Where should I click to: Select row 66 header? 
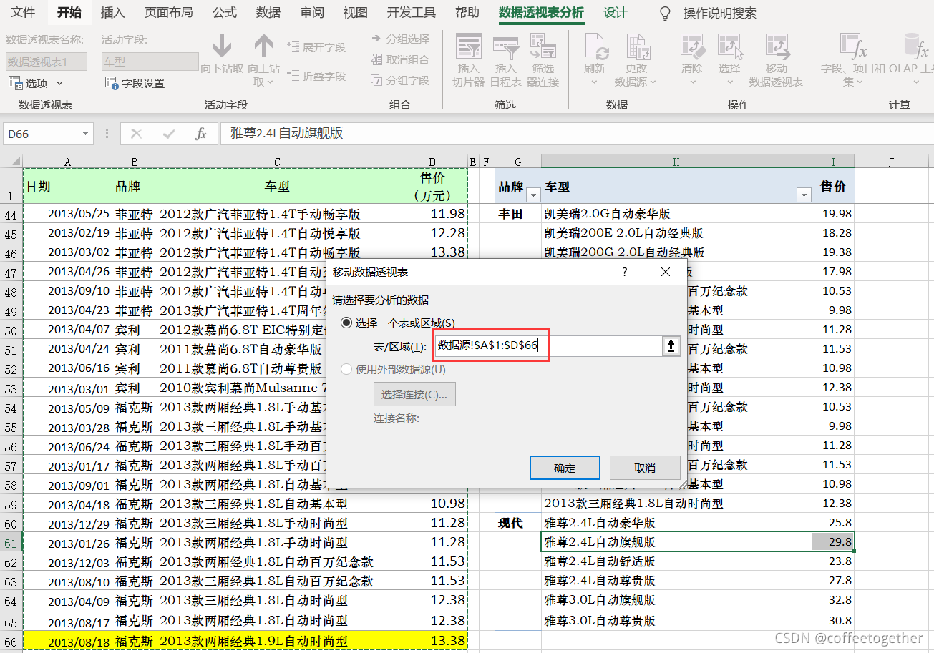point(11,642)
